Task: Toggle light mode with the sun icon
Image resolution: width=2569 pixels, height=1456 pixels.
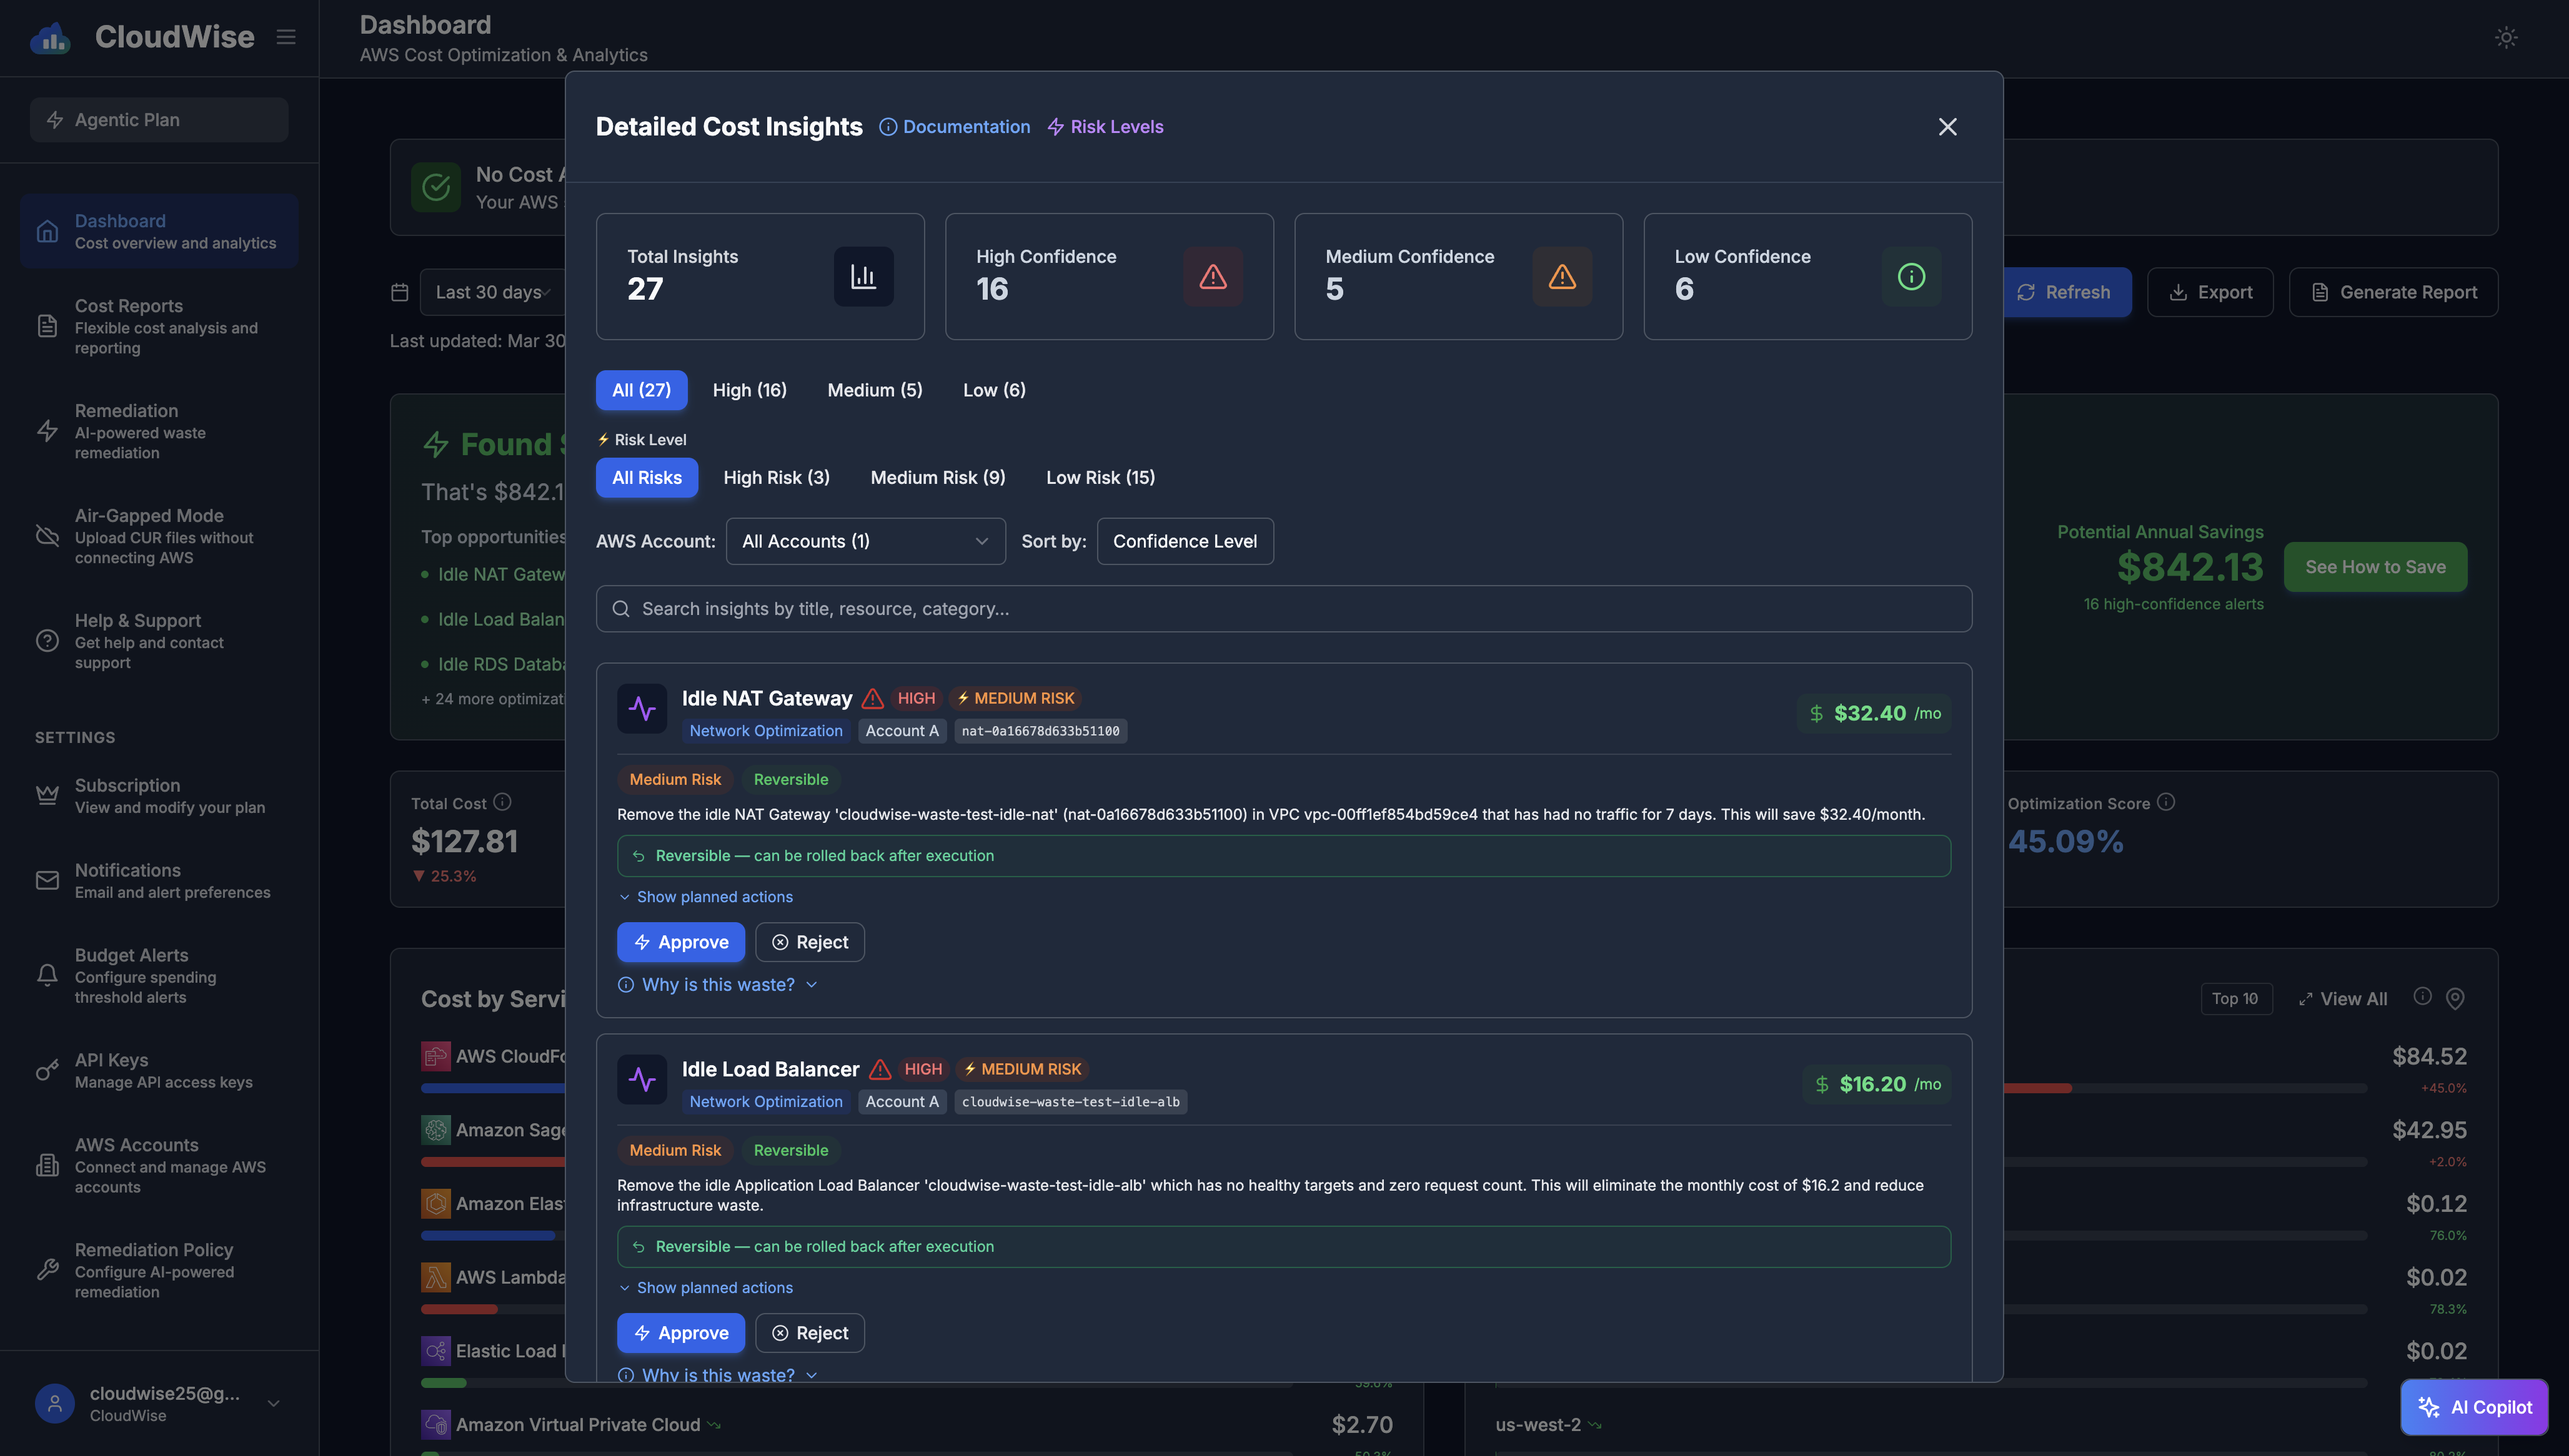Action: click(x=2506, y=37)
